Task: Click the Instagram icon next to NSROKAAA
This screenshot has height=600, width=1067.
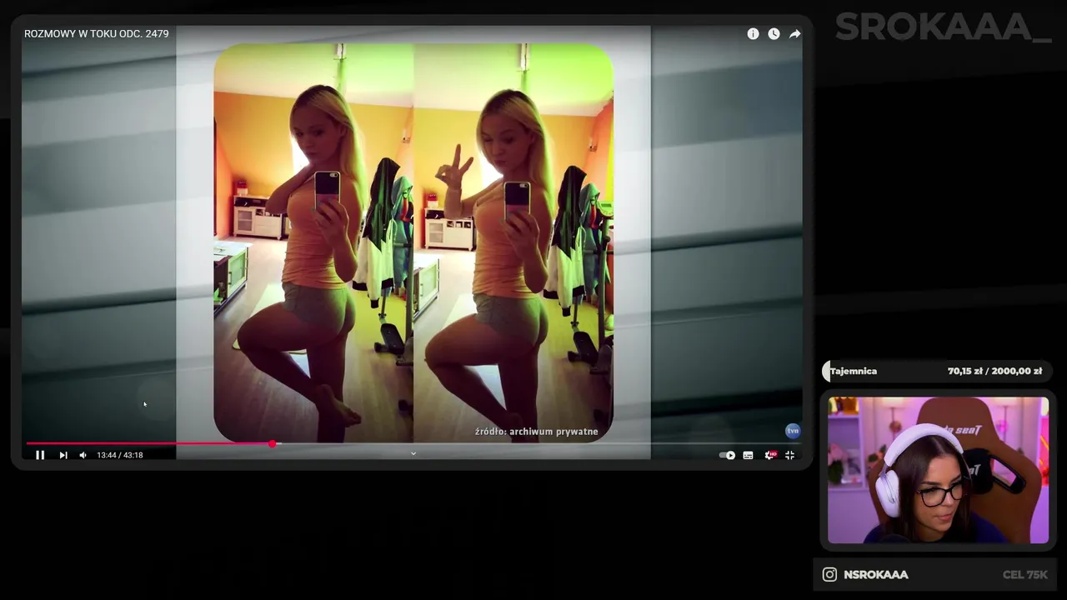Action: [x=829, y=574]
